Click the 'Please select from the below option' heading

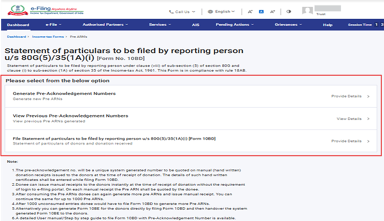pos(58,80)
